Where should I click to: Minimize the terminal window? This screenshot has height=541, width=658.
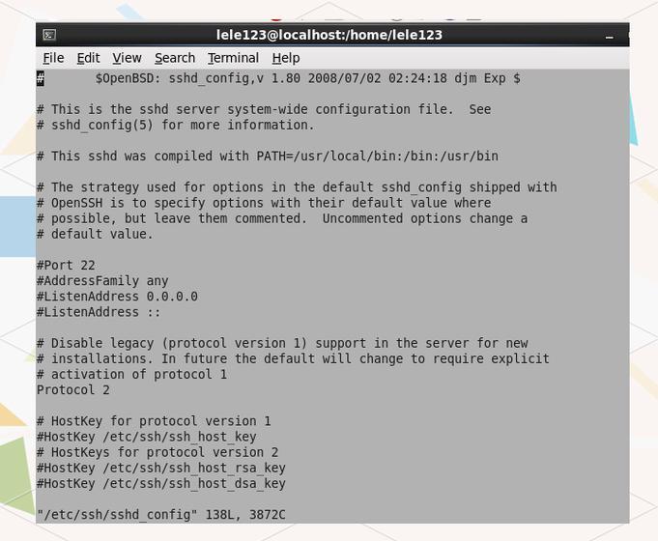pyautogui.click(x=610, y=37)
